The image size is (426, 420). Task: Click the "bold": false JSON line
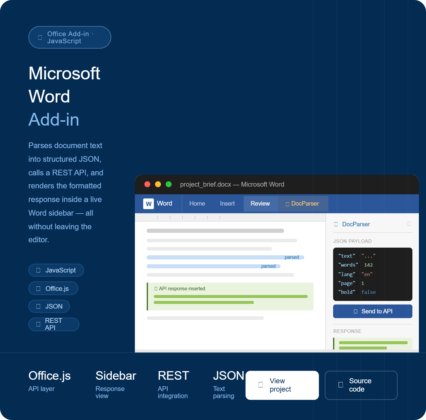[357, 292]
